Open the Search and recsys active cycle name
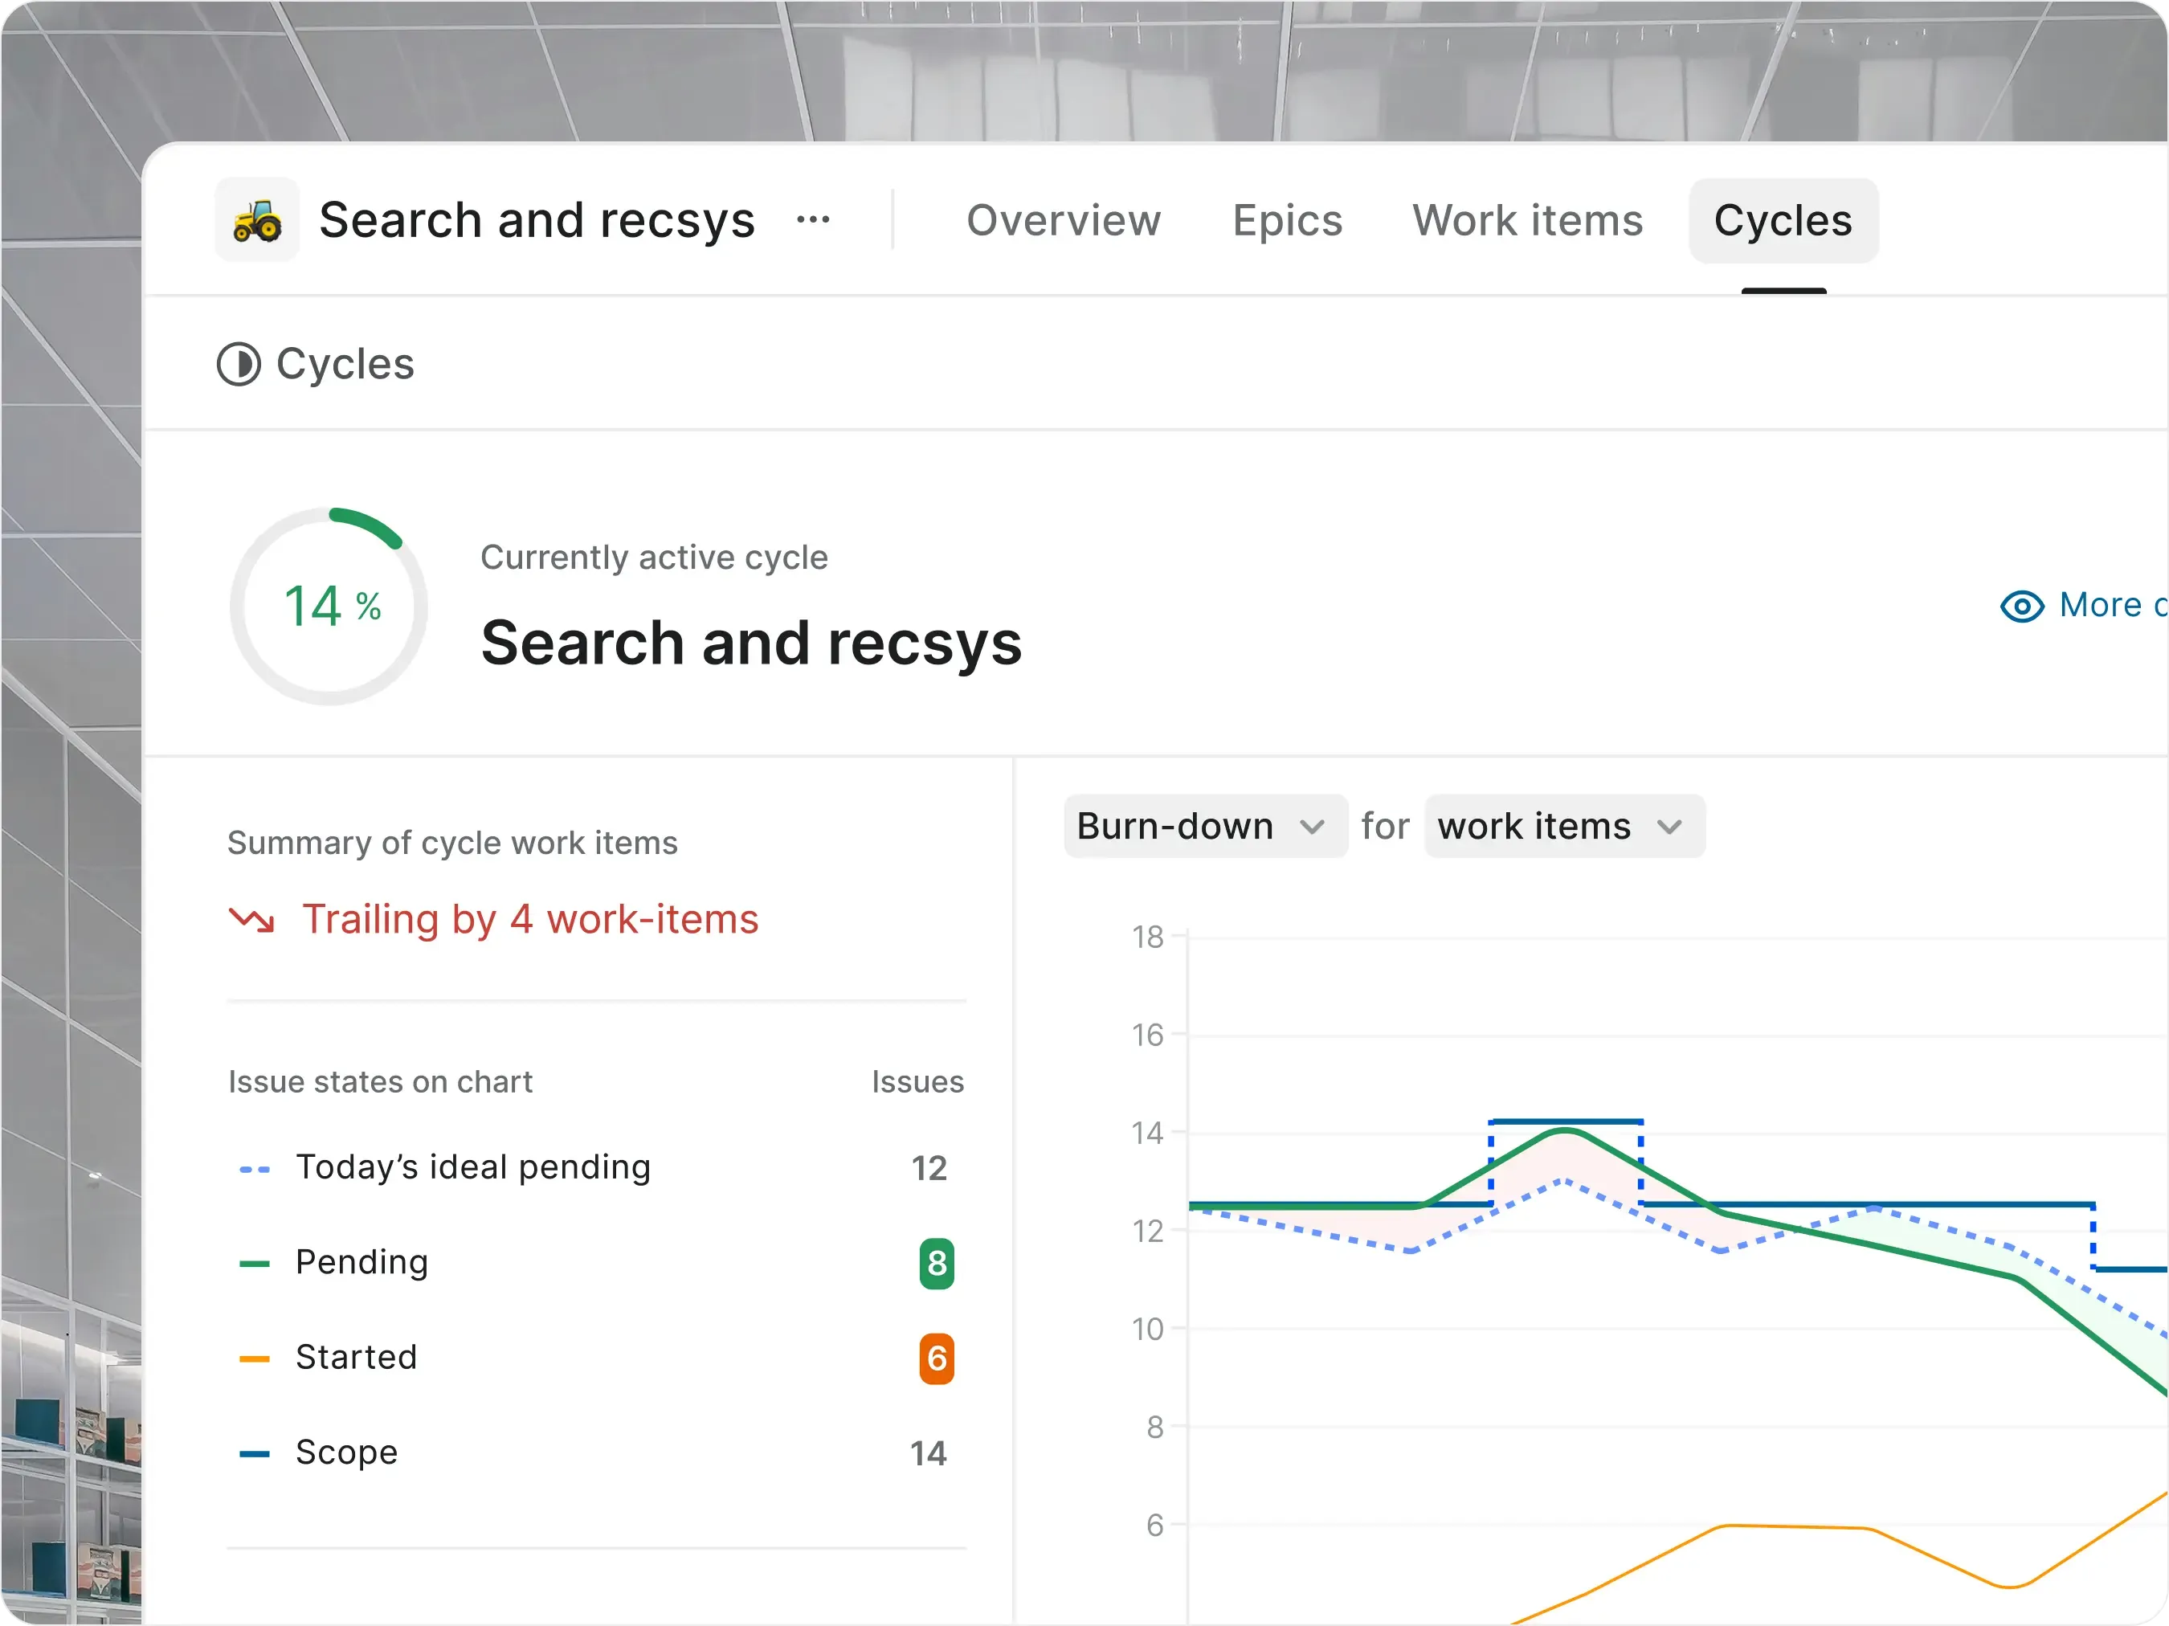The height and width of the screenshot is (1626, 2169). pyautogui.click(x=751, y=643)
